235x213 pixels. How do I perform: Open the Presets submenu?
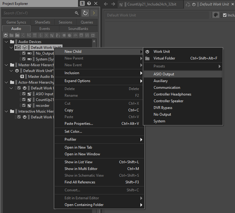pyautogui.click(x=183, y=66)
